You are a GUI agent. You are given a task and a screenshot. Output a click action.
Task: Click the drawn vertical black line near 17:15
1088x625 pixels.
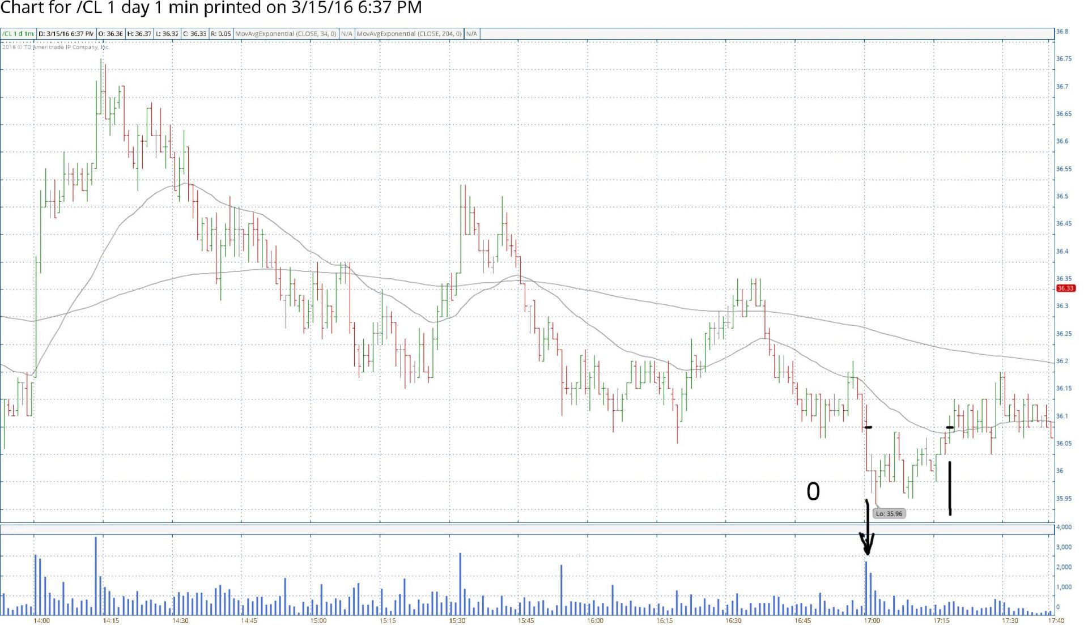click(x=950, y=488)
